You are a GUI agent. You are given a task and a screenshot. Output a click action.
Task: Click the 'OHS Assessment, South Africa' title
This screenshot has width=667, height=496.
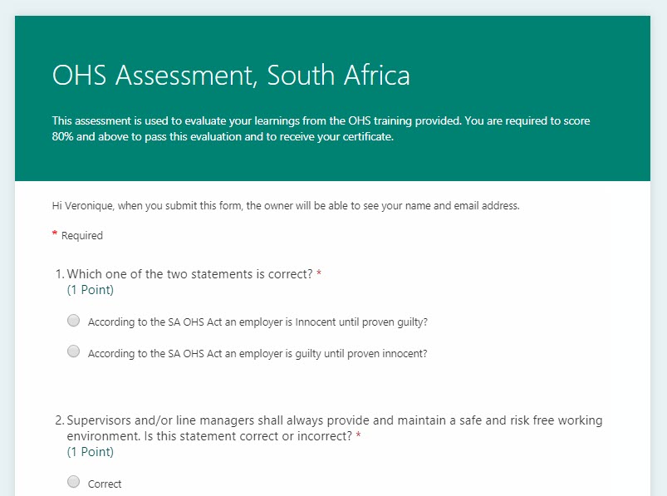click(231, 76)
